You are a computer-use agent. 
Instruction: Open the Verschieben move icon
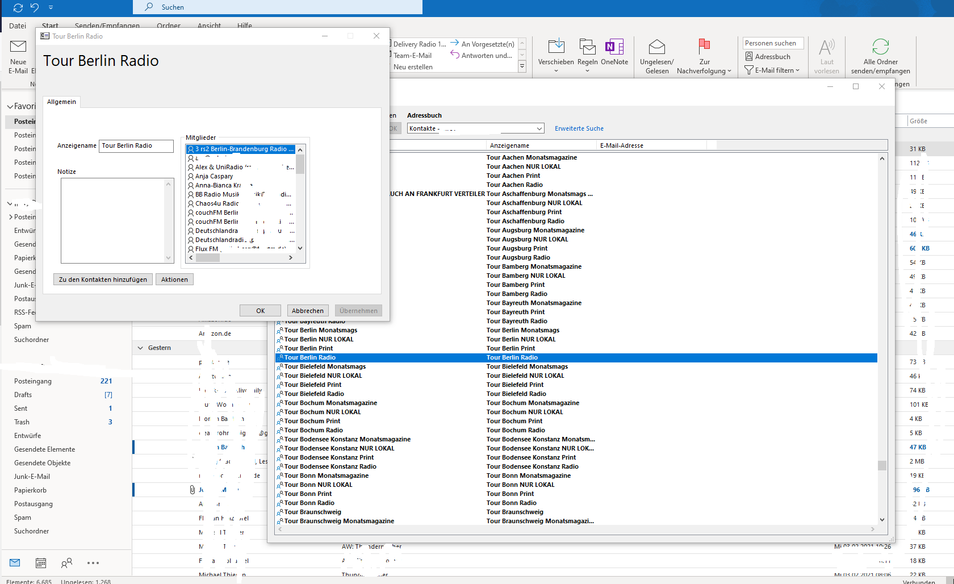(x=556, y=47)
